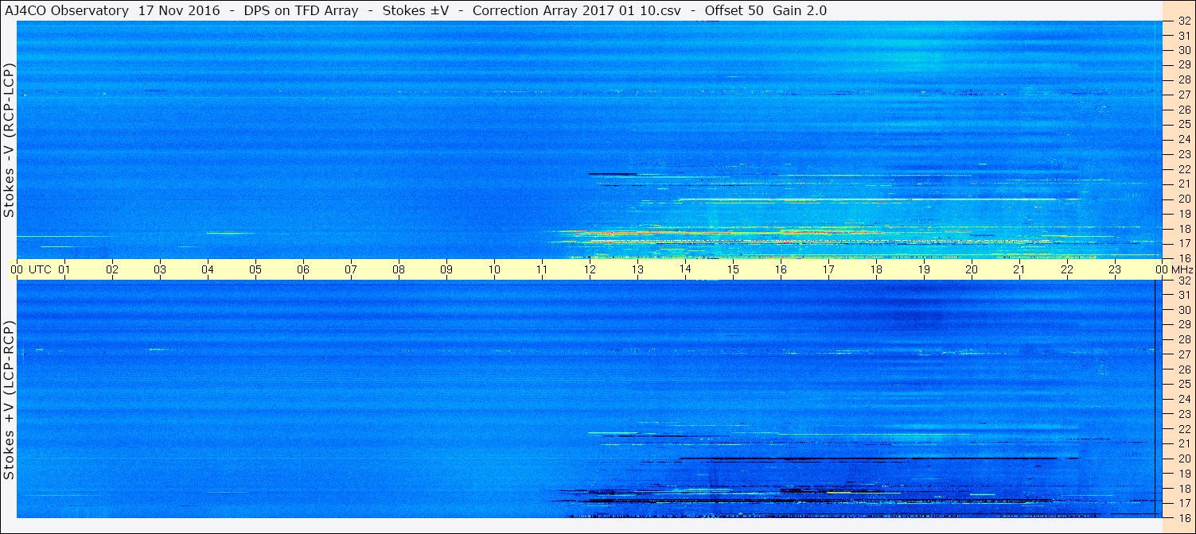
Task: Click the 32 MHz label of the Stokes +V panel
Action: coord(1184,281)
